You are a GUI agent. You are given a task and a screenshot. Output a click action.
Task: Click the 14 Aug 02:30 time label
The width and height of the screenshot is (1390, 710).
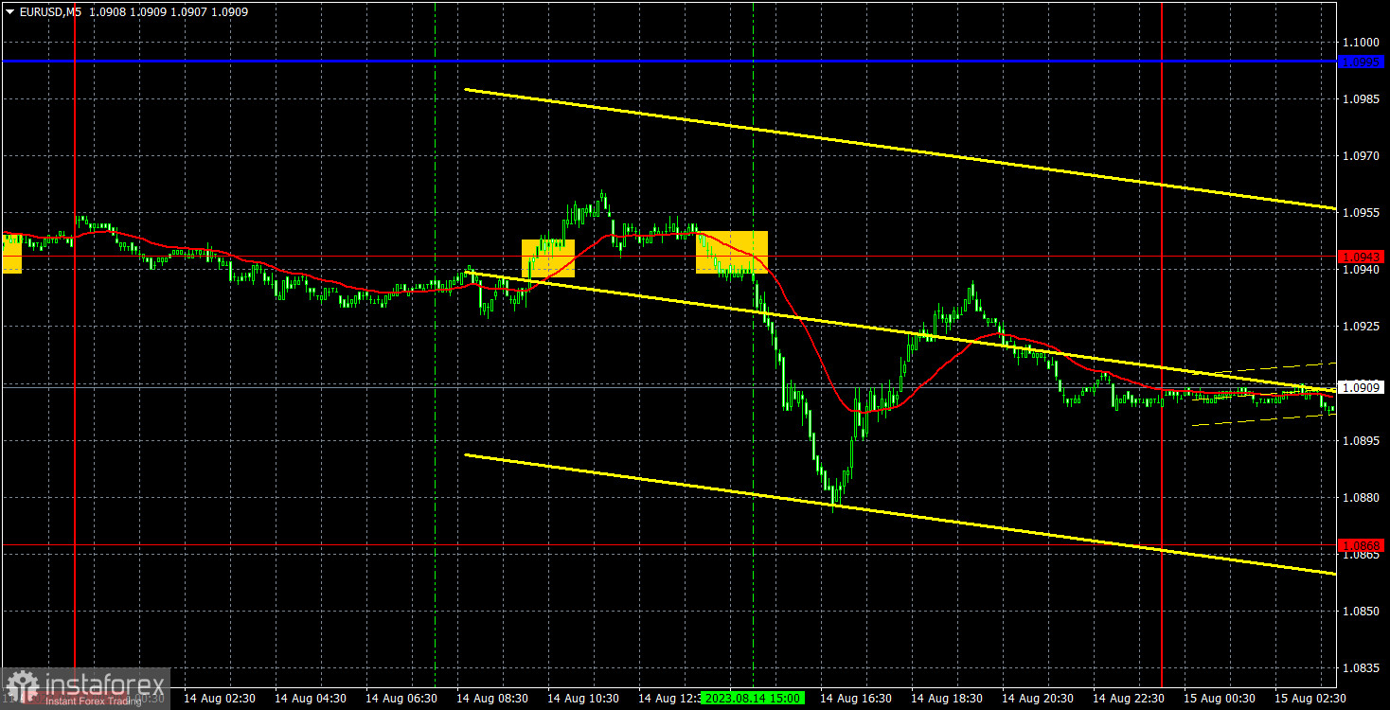click(x=220, y=698)
